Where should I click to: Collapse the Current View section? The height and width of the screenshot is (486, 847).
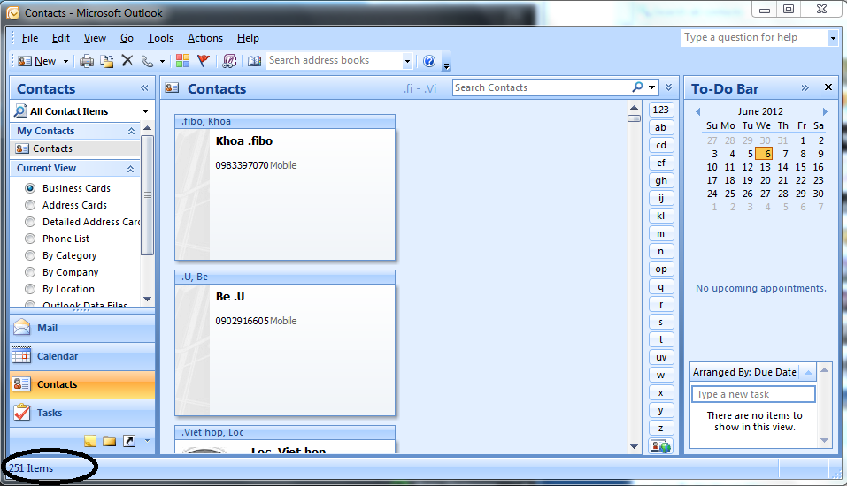pos(131,168)
